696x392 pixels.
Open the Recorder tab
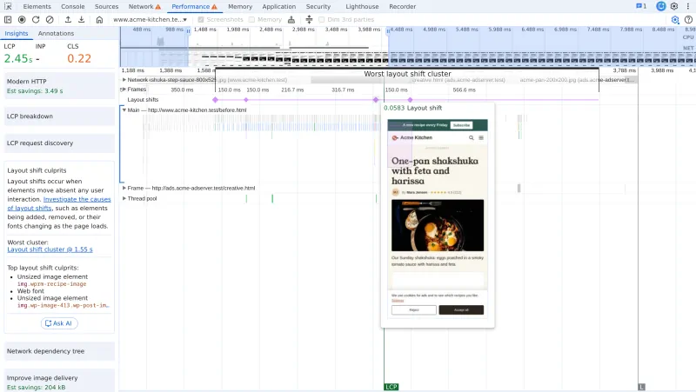[x=402, y=7]
